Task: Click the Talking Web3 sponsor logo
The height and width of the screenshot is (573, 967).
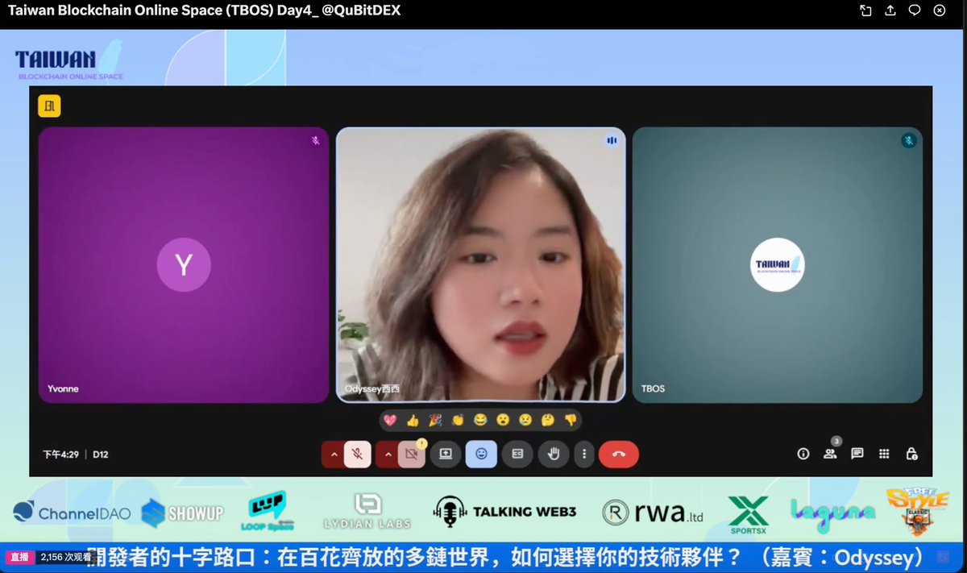Action: point(505,511)
